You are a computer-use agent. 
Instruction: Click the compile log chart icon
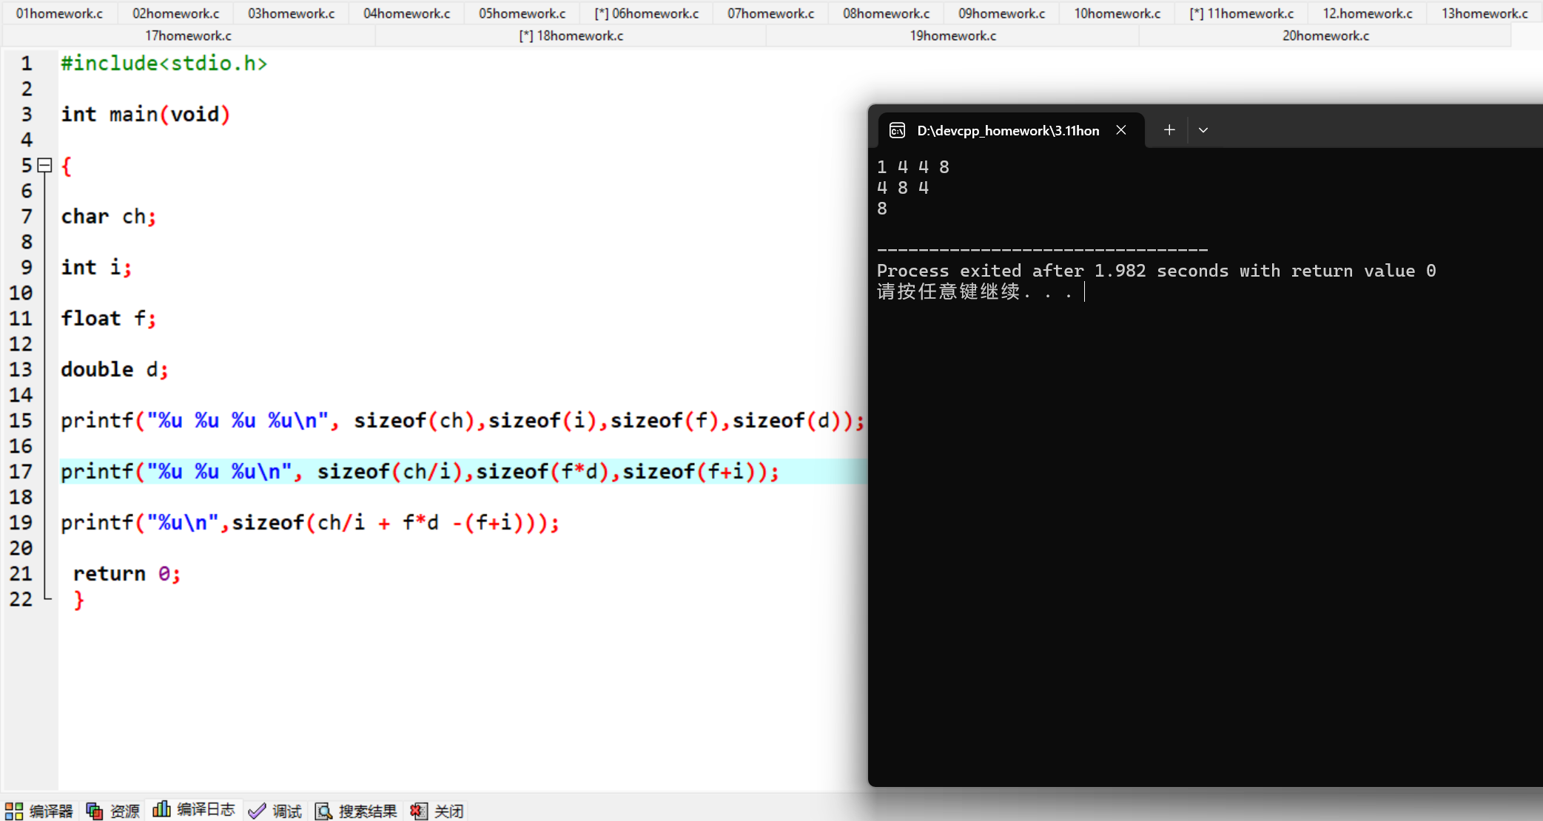click(161, 809)
